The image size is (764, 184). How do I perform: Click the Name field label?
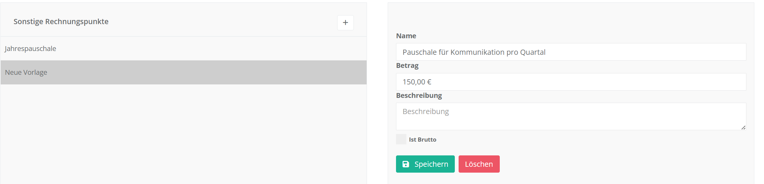tap(406, 36)
